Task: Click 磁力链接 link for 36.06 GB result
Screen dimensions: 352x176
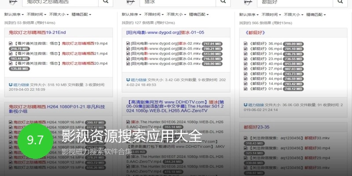Action: [256, 105]
